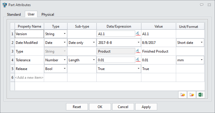The width and height of the screenshot is (215, 113).
Task: Click the 0.01 tolerance expression field
Action: (116, 60)
